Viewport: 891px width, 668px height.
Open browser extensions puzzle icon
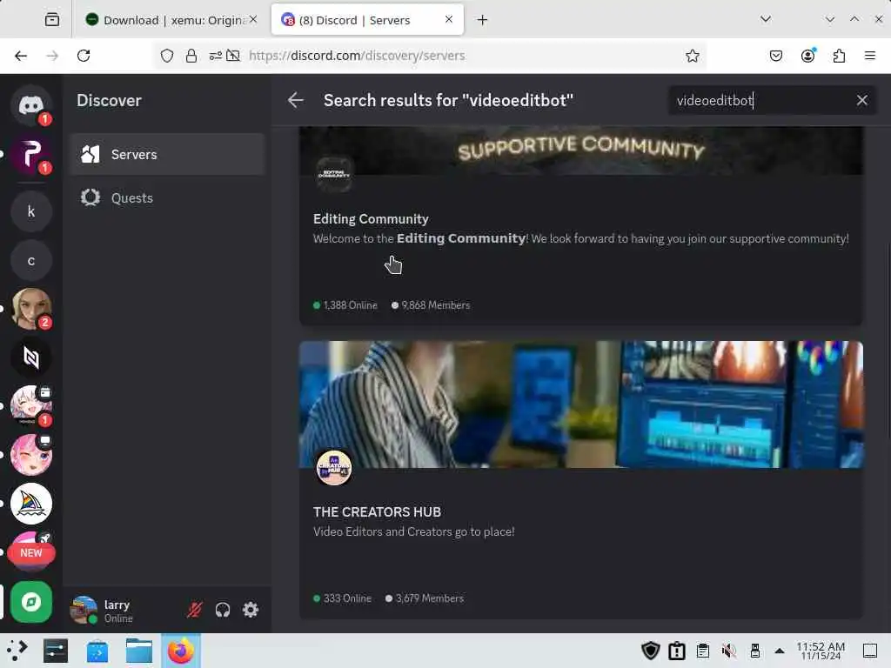pos(839,56)
